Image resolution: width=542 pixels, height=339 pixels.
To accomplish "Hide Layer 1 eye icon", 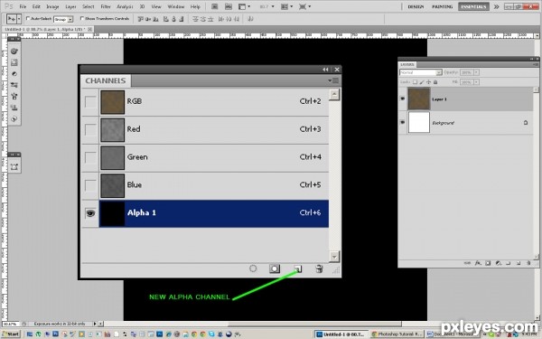I will tap(402, 99).
